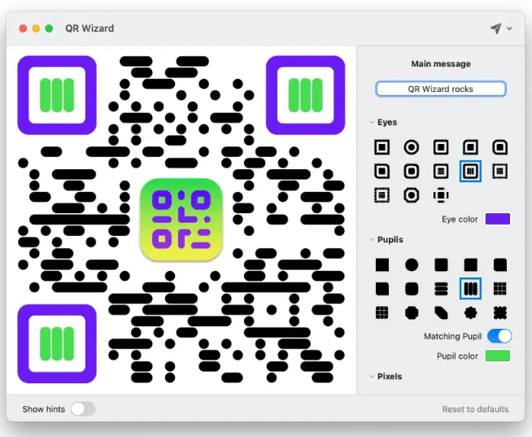The image size is (532, 437).
Task: Select the nine-blob clustered pupil shape
Action: (x=499, y=312)
